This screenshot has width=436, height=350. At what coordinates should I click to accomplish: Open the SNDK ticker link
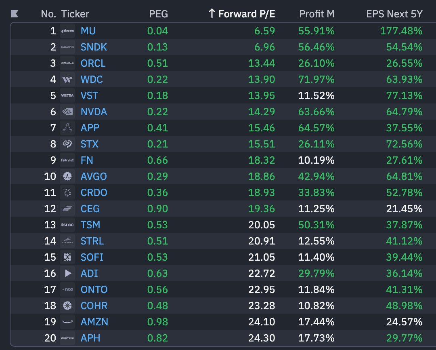[94, 47]
